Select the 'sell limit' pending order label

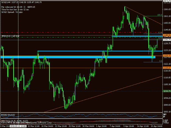tap(10, 36)
